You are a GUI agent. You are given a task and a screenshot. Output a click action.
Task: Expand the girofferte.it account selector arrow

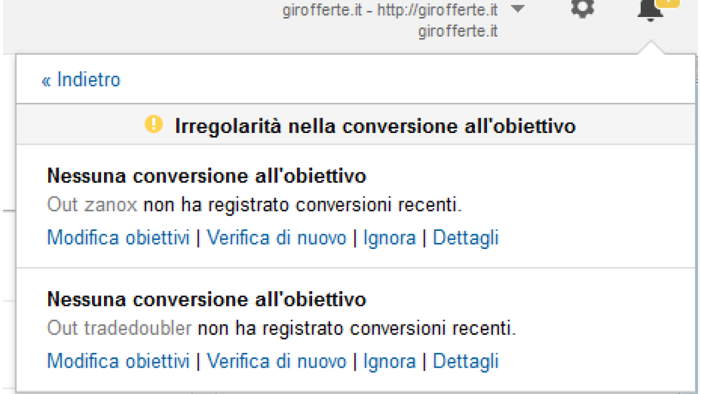517,9
